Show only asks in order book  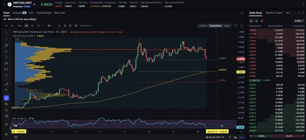(x=262, y=21)
